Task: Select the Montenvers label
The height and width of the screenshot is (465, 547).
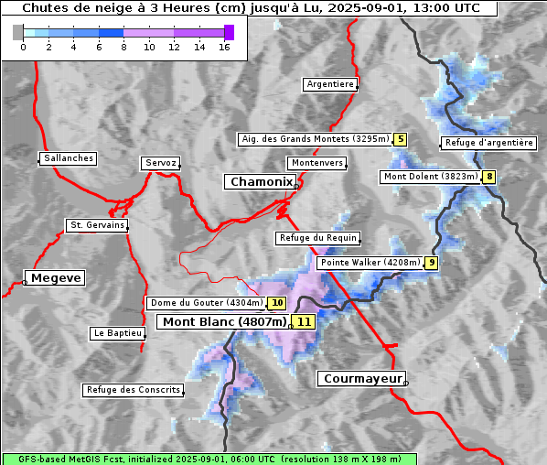Action: coord(316,163)
